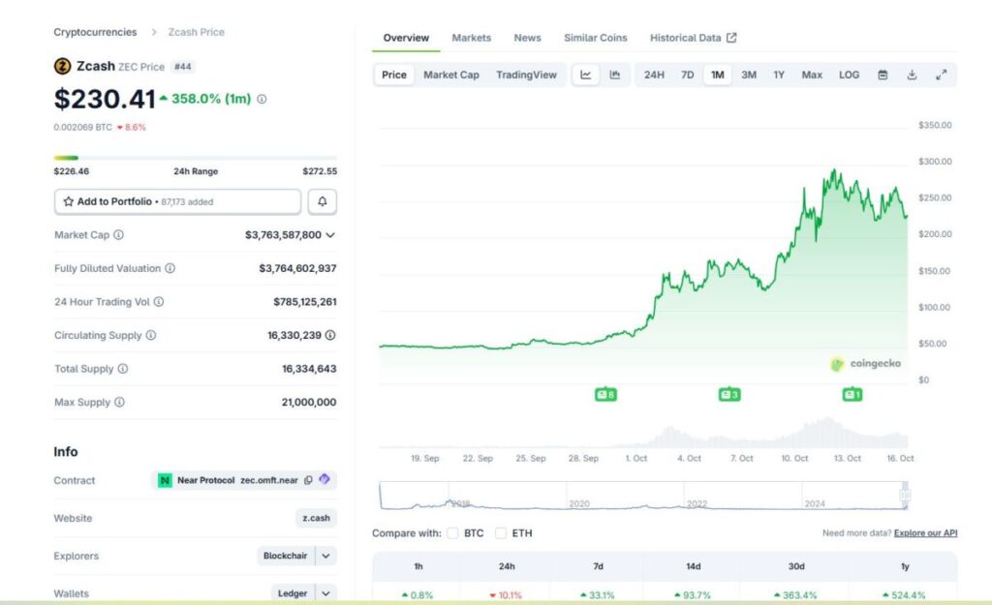The image size is (992, 605).
Task: Toggle the LOG scale on the chart
Action: click(849, 76)
